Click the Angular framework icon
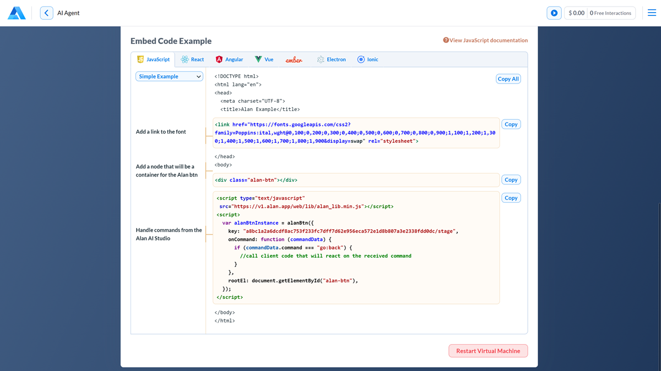The height and width of the screenshot is (371, 661). [x=219, y=59]
